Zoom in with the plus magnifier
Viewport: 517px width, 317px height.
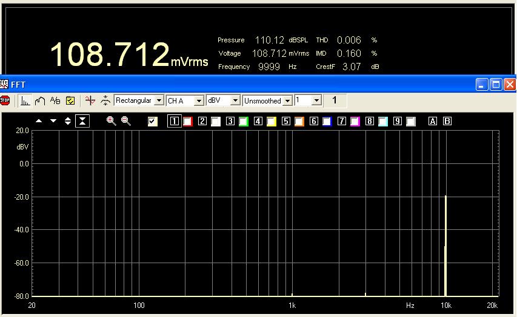[111, 121]
